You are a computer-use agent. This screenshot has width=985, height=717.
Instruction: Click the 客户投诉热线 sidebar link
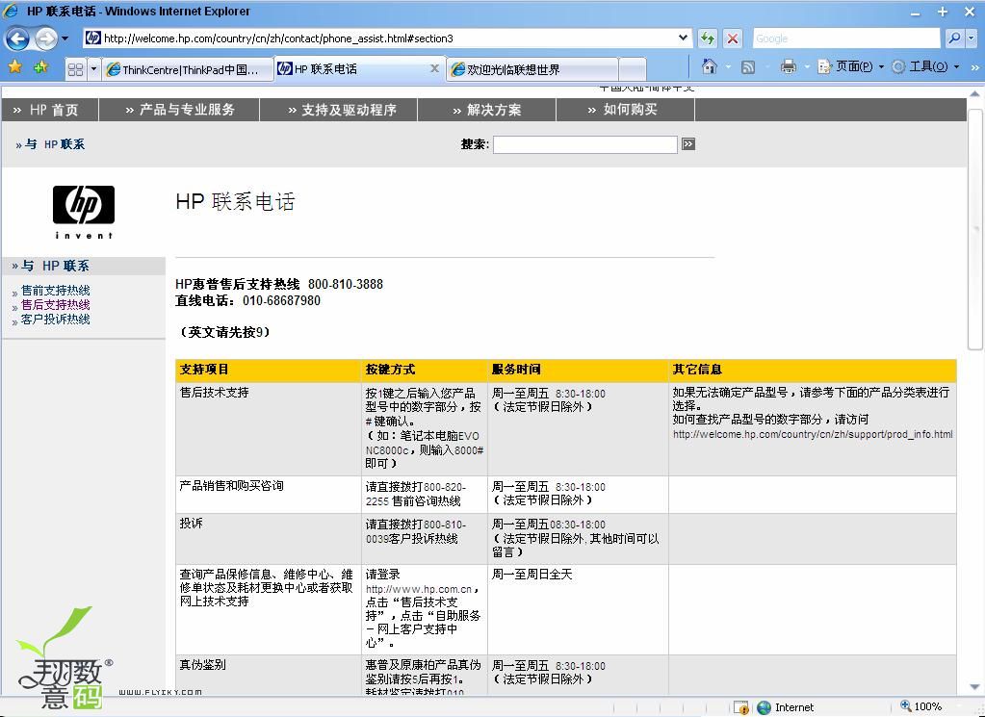(x=56, y=320)
